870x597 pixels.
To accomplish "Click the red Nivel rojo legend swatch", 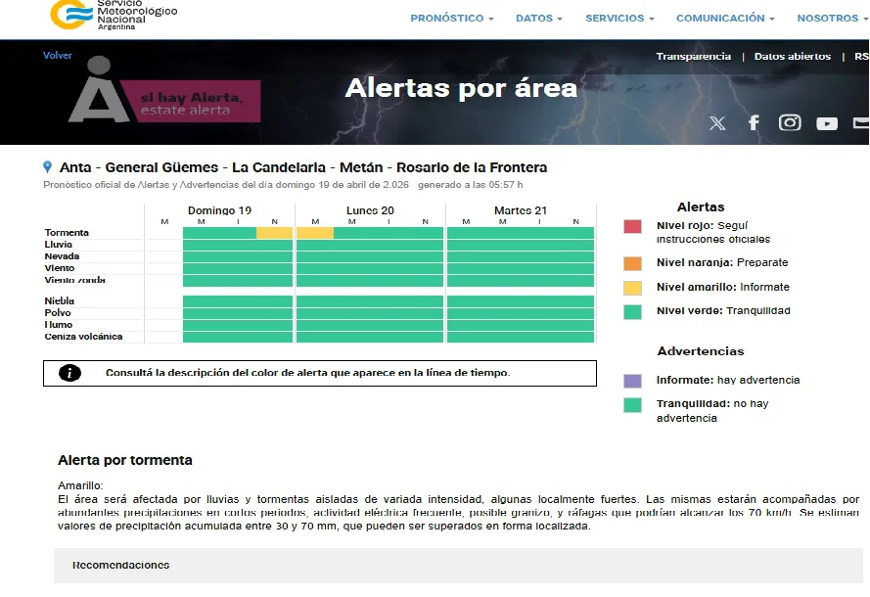I will 632,226.
